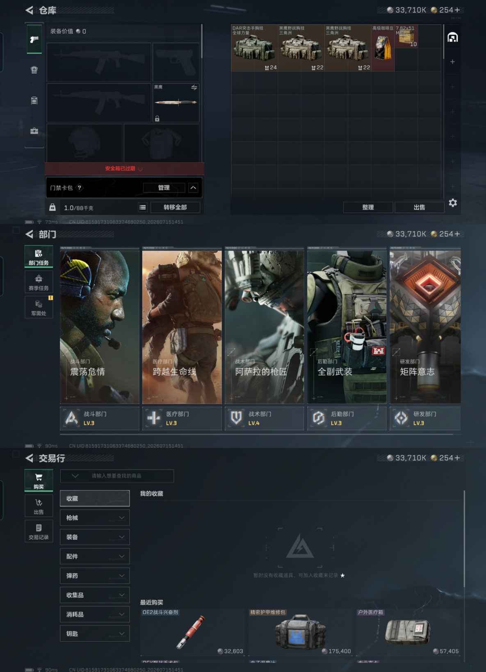This screenshot has width=486, height=672.
Task: Expand the 装备 category
Action: click(x=95, y=537)
